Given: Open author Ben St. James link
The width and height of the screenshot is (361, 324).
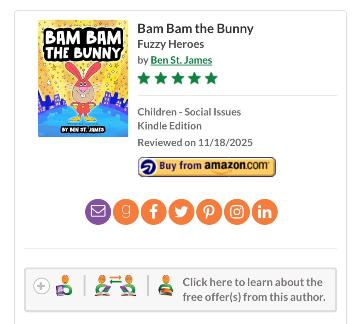Looking at the screenshot, I should [x=181, y=60].
